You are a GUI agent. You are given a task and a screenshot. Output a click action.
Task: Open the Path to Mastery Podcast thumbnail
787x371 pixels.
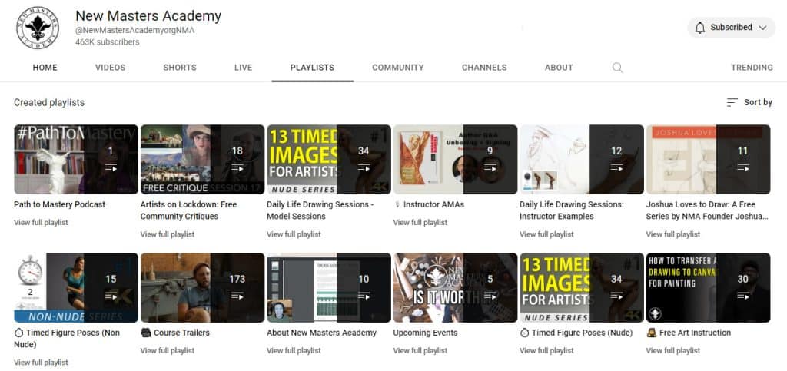click(x=76, y=160)
